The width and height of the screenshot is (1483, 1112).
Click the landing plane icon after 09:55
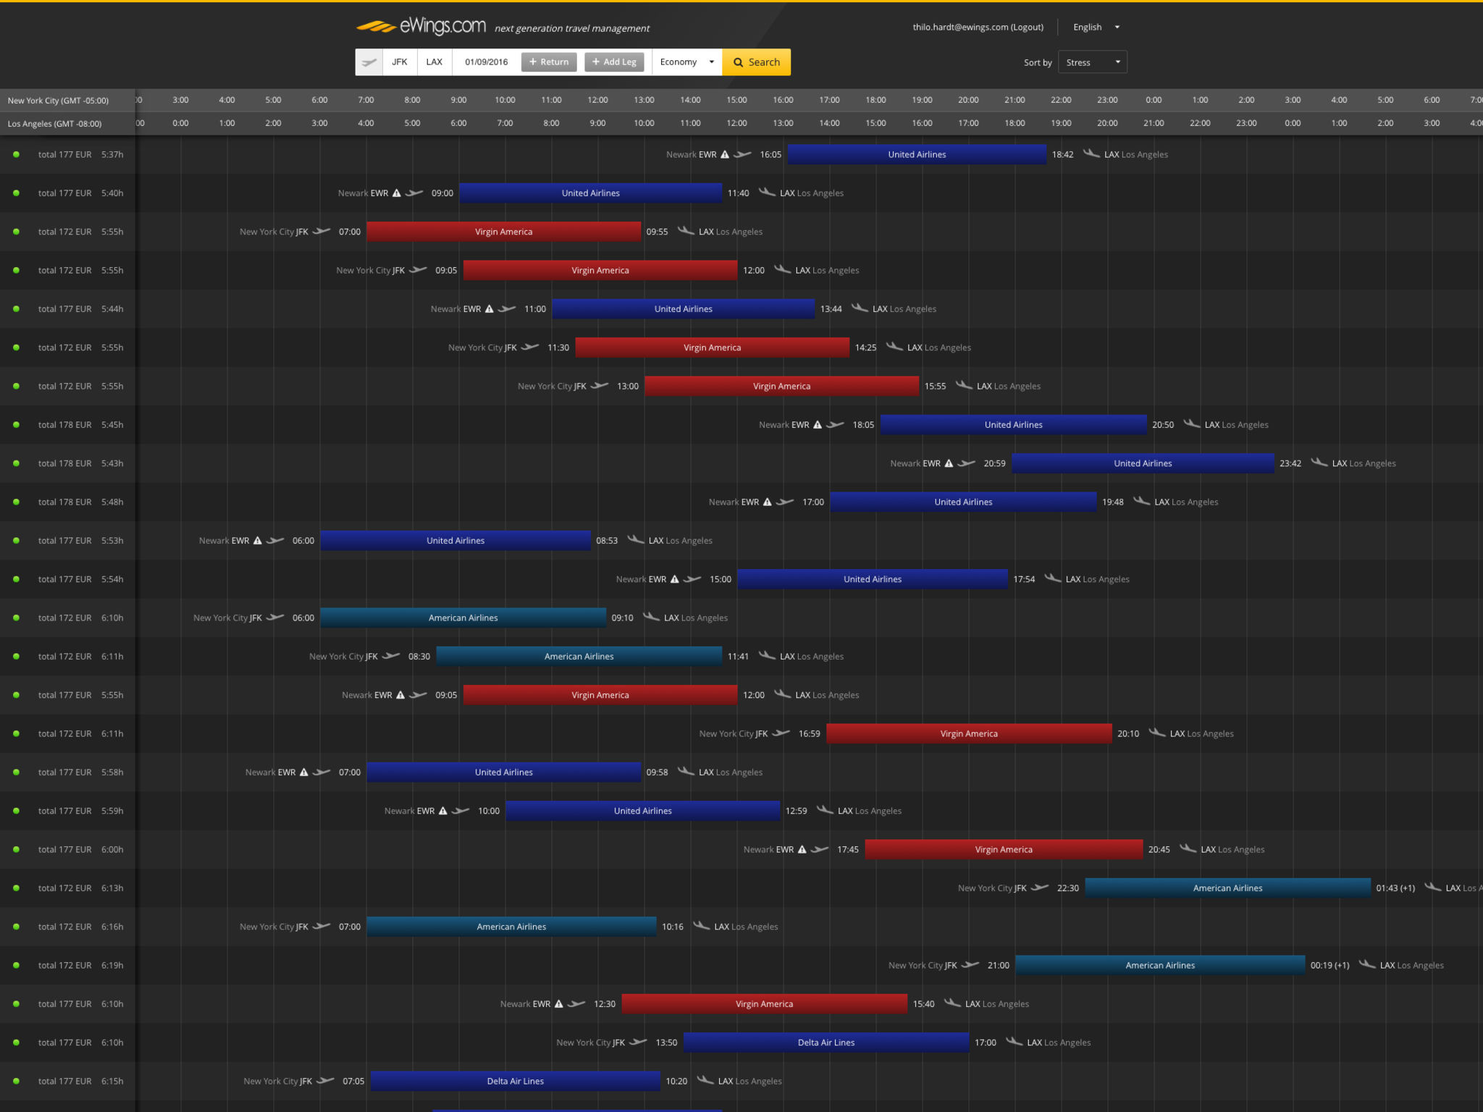(686, 231)
